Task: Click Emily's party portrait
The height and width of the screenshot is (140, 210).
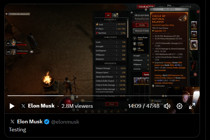Action: [x=13, y=43]
